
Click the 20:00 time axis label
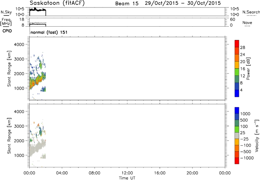192,173
